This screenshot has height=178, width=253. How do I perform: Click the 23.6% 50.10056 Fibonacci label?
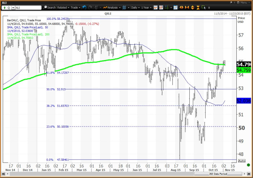tap(57, 126)
